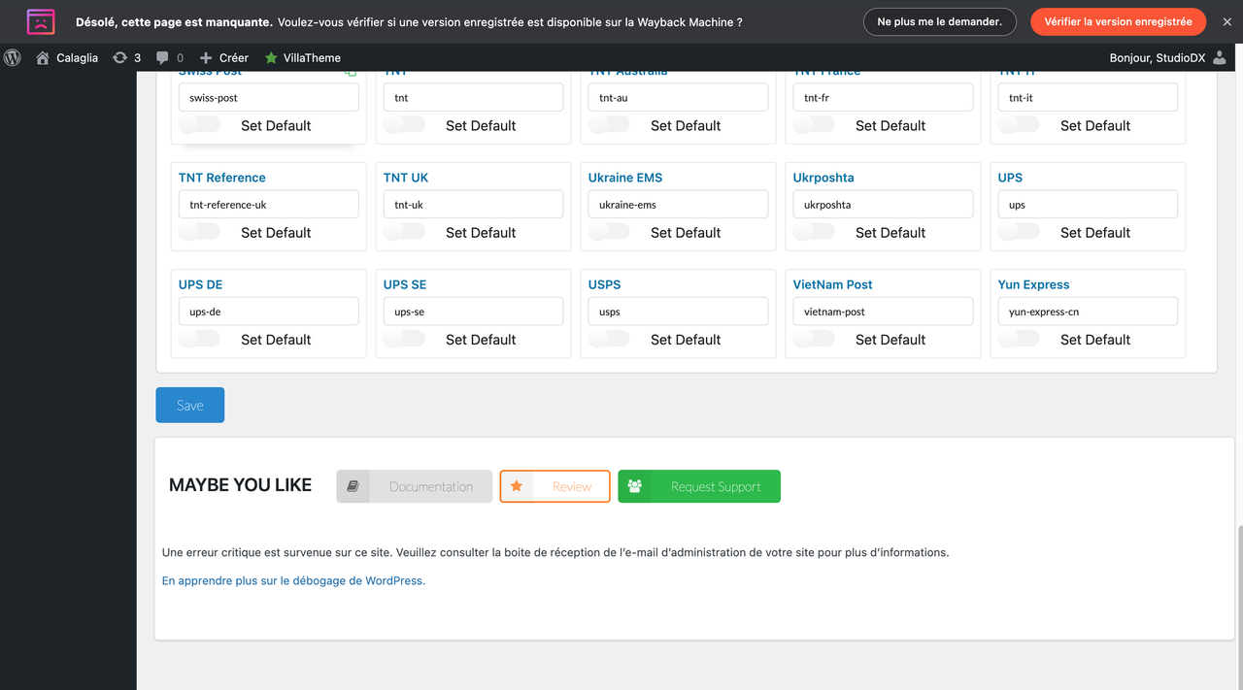The width and height of the screenshot is (1243, 690).
Task: Toggle Set Default for TNT Reference
Action: pos(199,231)
